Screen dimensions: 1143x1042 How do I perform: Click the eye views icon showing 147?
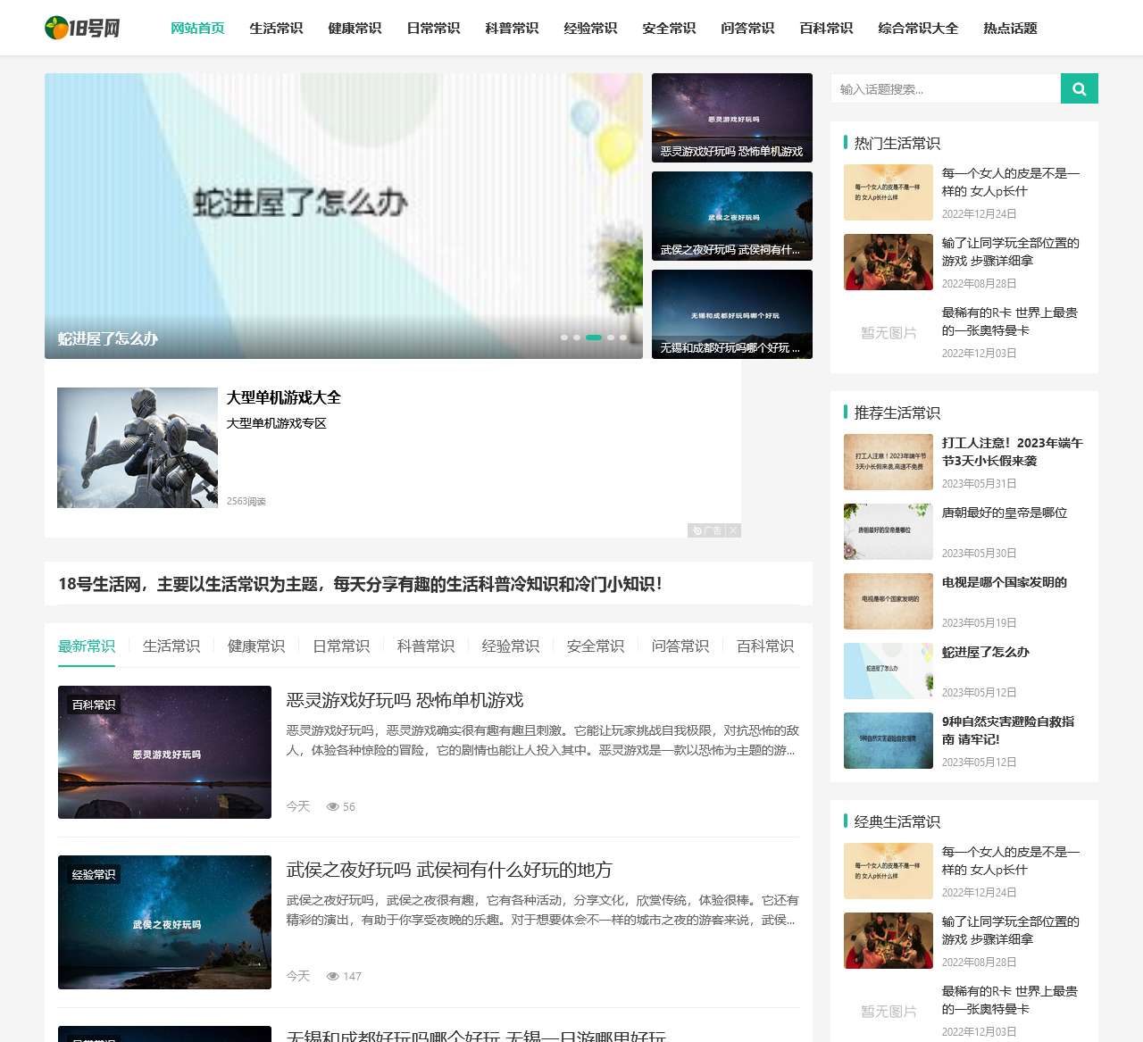click(x=332, y=976)
